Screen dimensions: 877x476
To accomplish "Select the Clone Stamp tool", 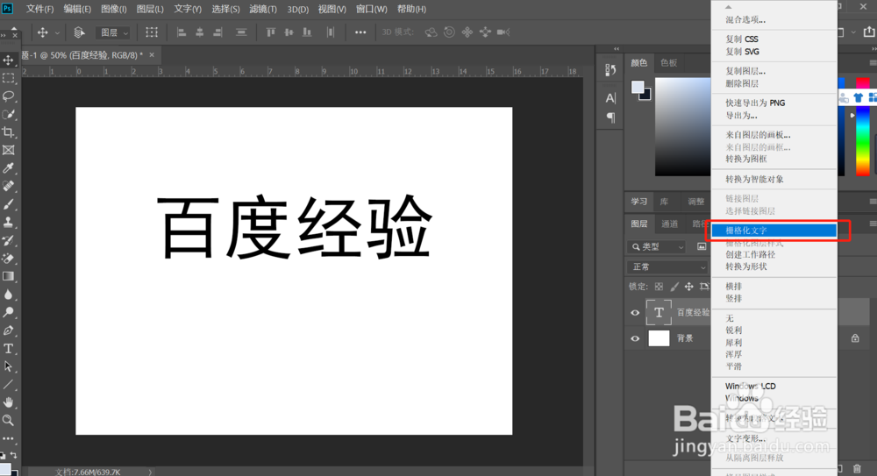I will 9,222.
